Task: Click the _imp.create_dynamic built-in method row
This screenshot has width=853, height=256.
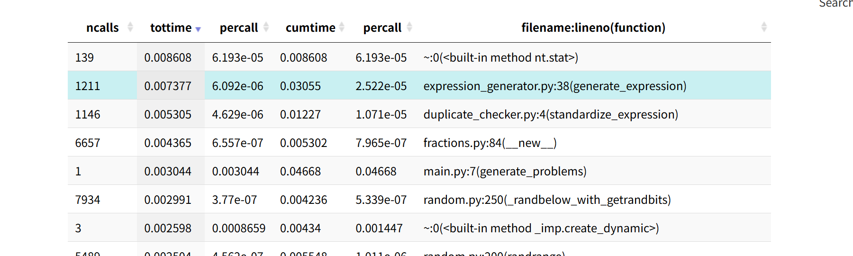Action: point(541,228)
